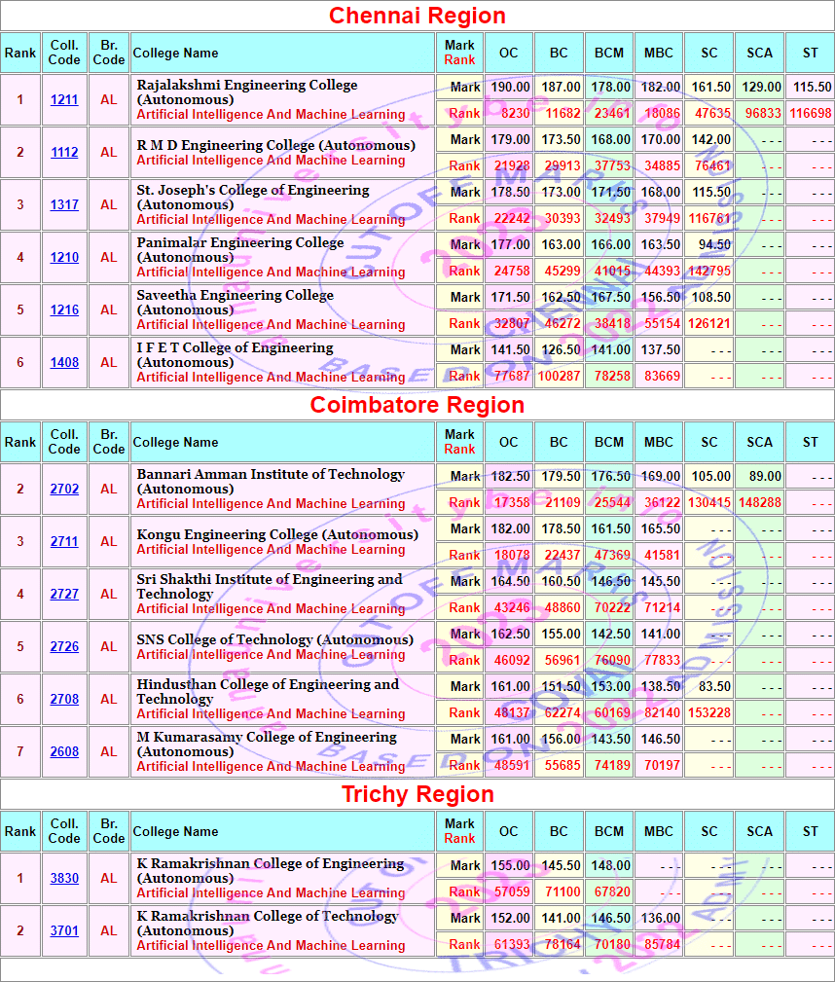835x982 pixels.
Task: Open Bannari Amman code 2702 link
Action: pyautogui.click(x=64, y=490)
